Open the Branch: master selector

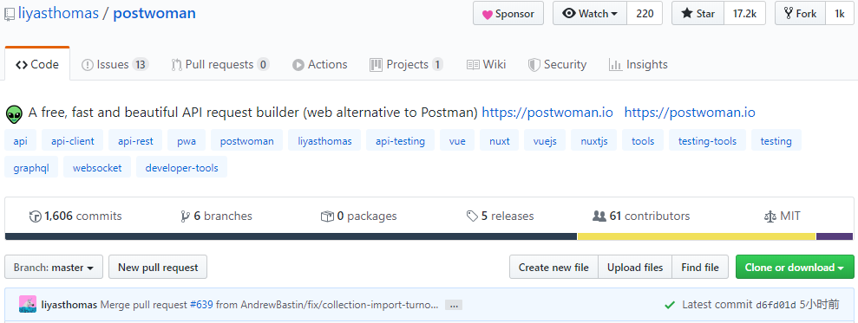54,268
